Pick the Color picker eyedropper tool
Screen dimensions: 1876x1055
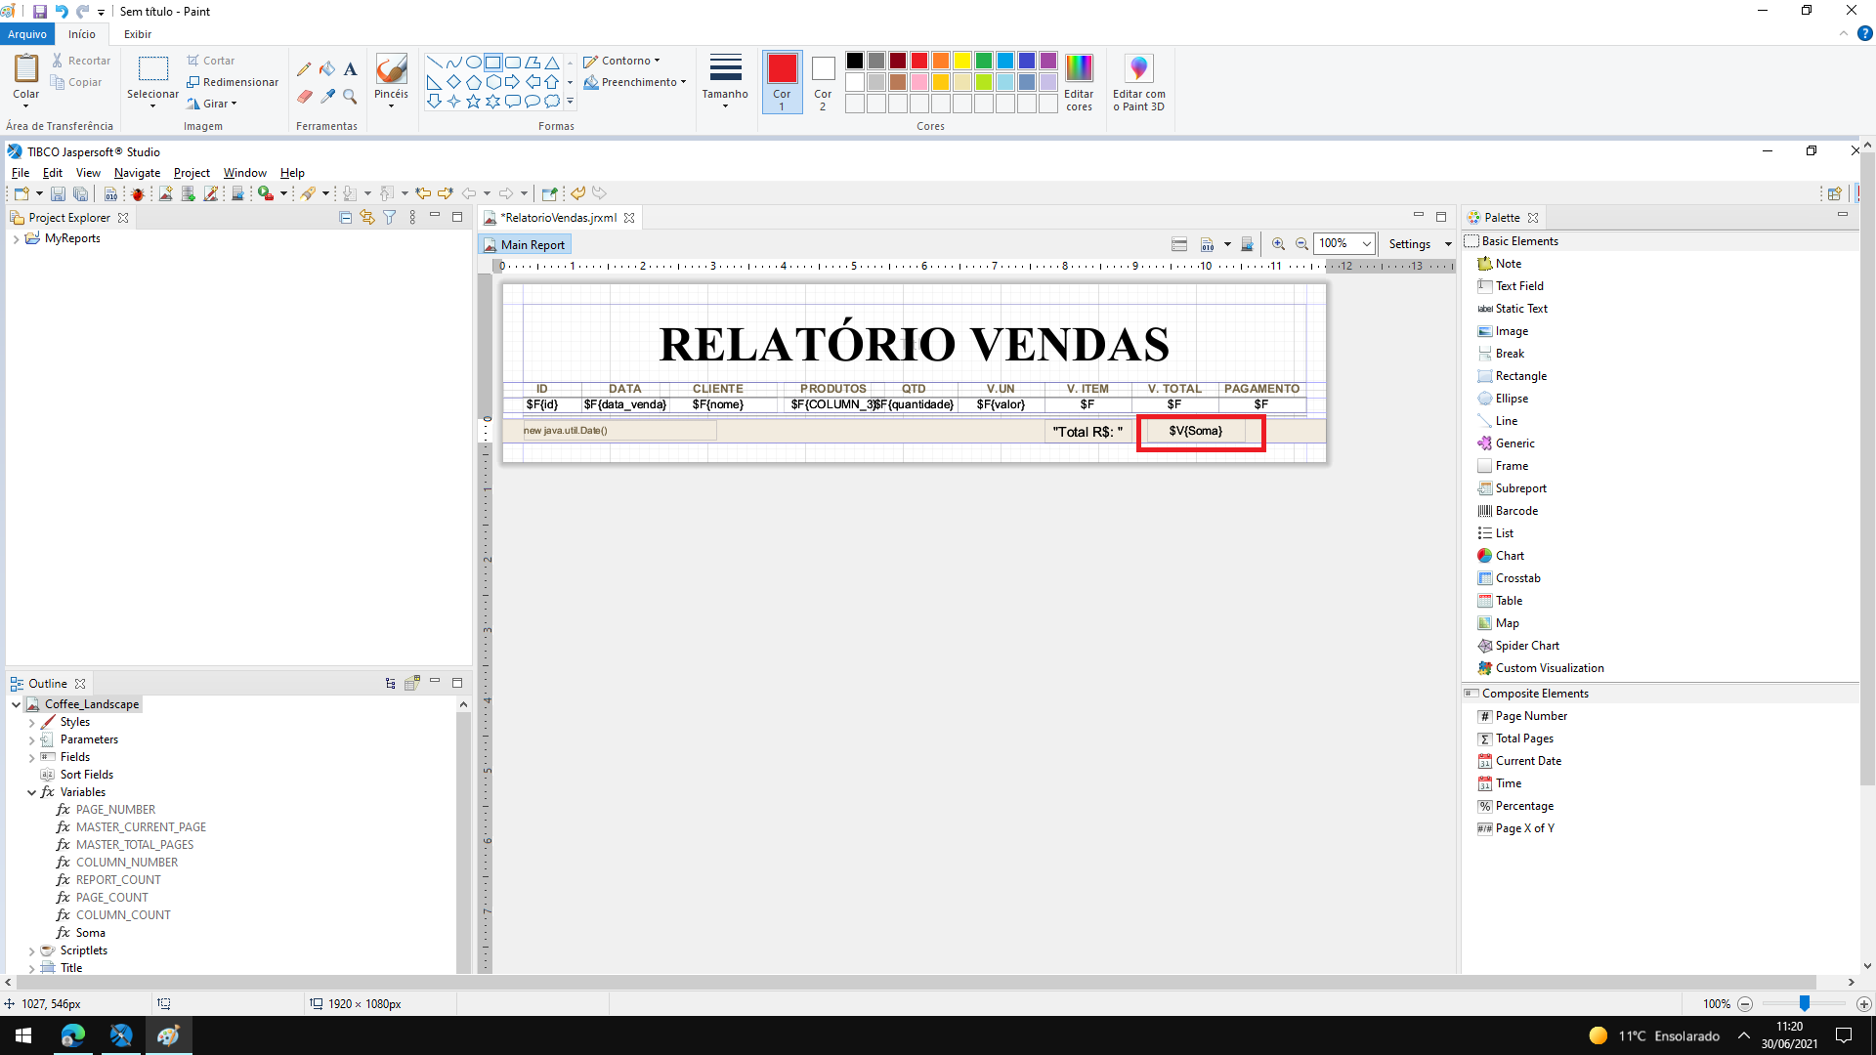point(327,96)
